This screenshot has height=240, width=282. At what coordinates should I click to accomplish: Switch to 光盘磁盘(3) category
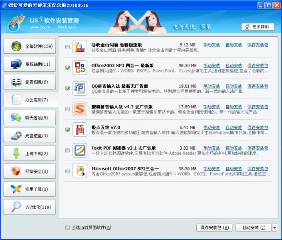point(30,136)
